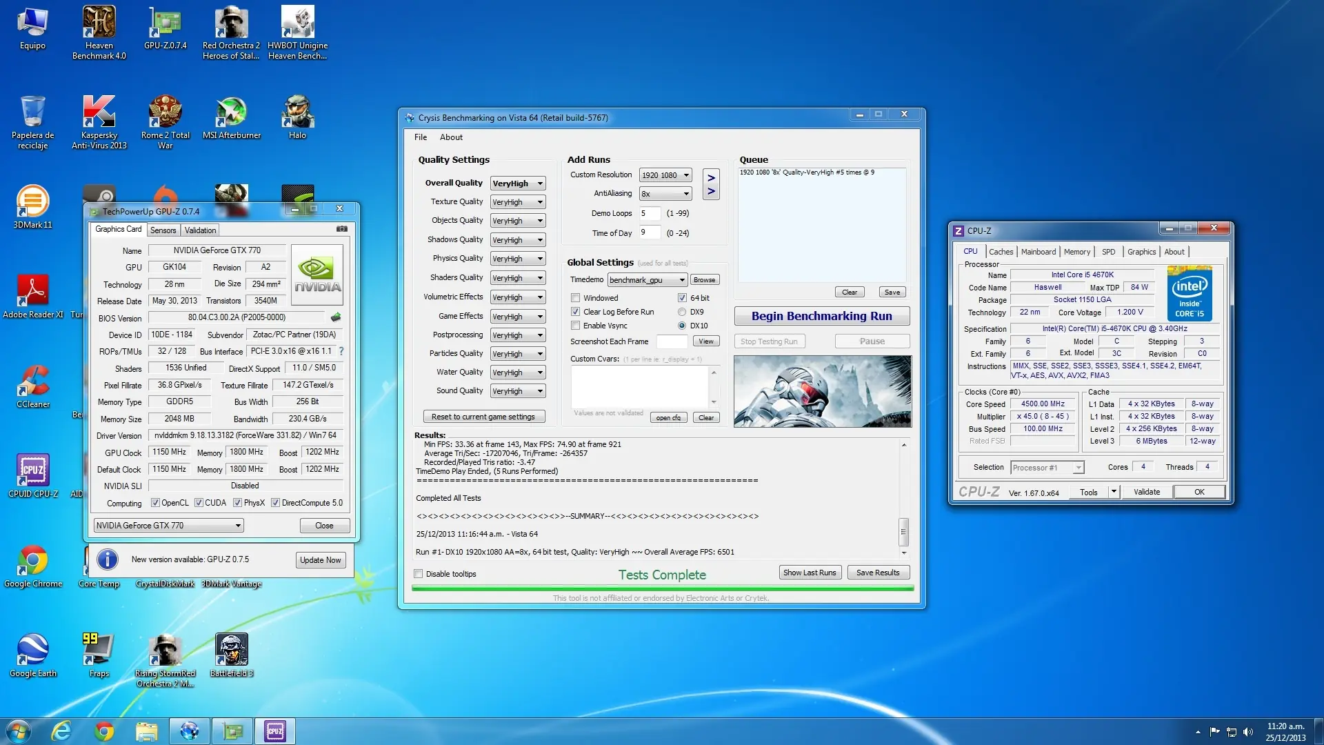Open Adobe Reader XI desktop icon
This screenshot has height=745, width=1324.
[x=32, y=297]
